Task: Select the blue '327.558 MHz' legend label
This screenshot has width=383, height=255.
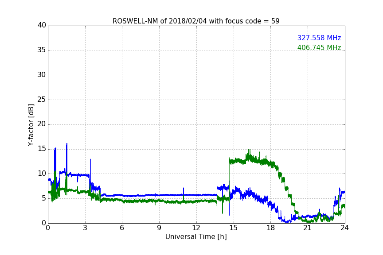Action: [319, 38]
